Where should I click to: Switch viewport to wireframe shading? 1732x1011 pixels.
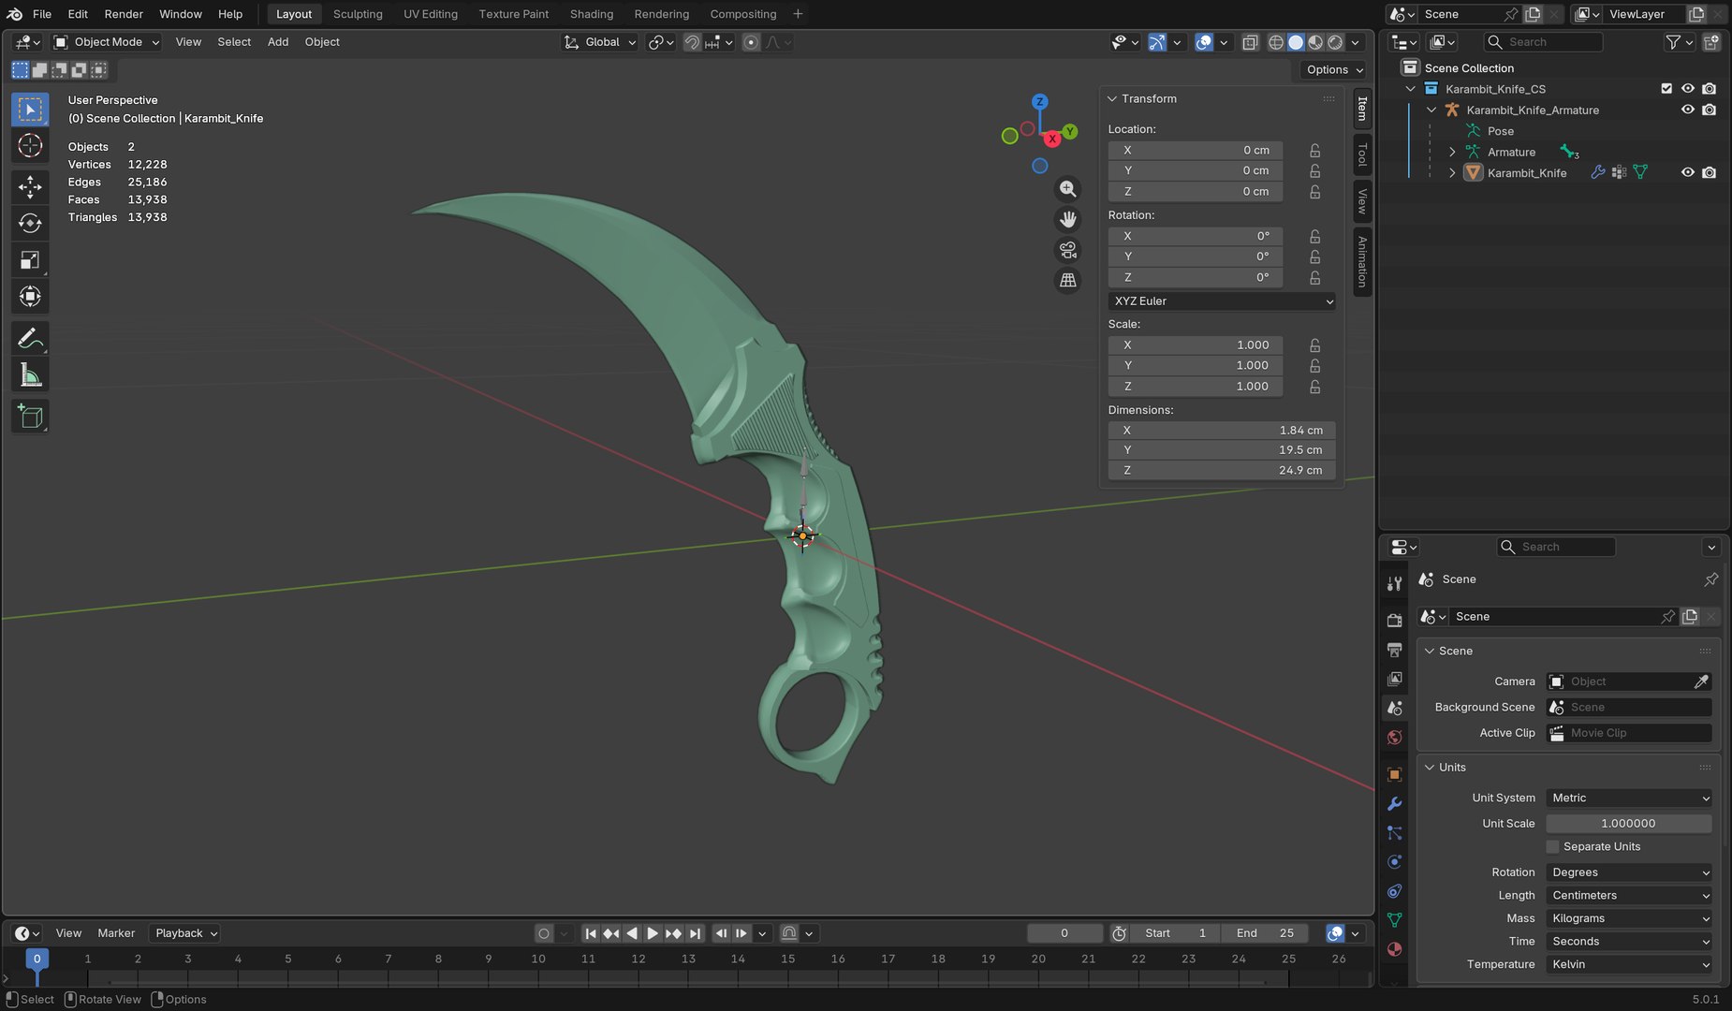point(1275,42)
